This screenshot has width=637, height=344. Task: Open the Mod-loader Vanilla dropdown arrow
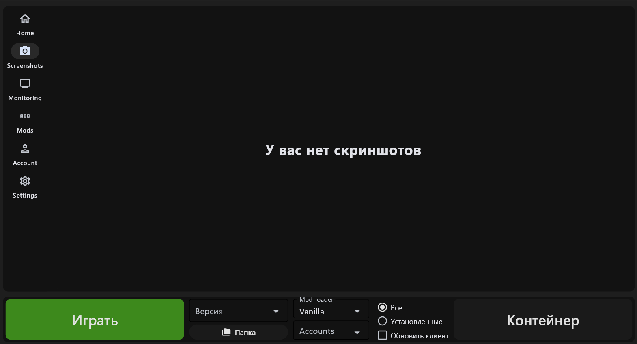tap(357, 312)
